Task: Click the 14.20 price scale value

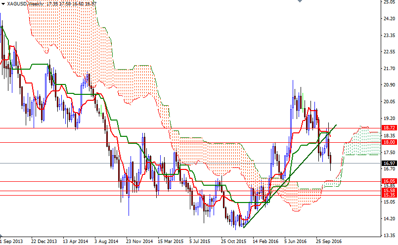Action: (390, 219)
